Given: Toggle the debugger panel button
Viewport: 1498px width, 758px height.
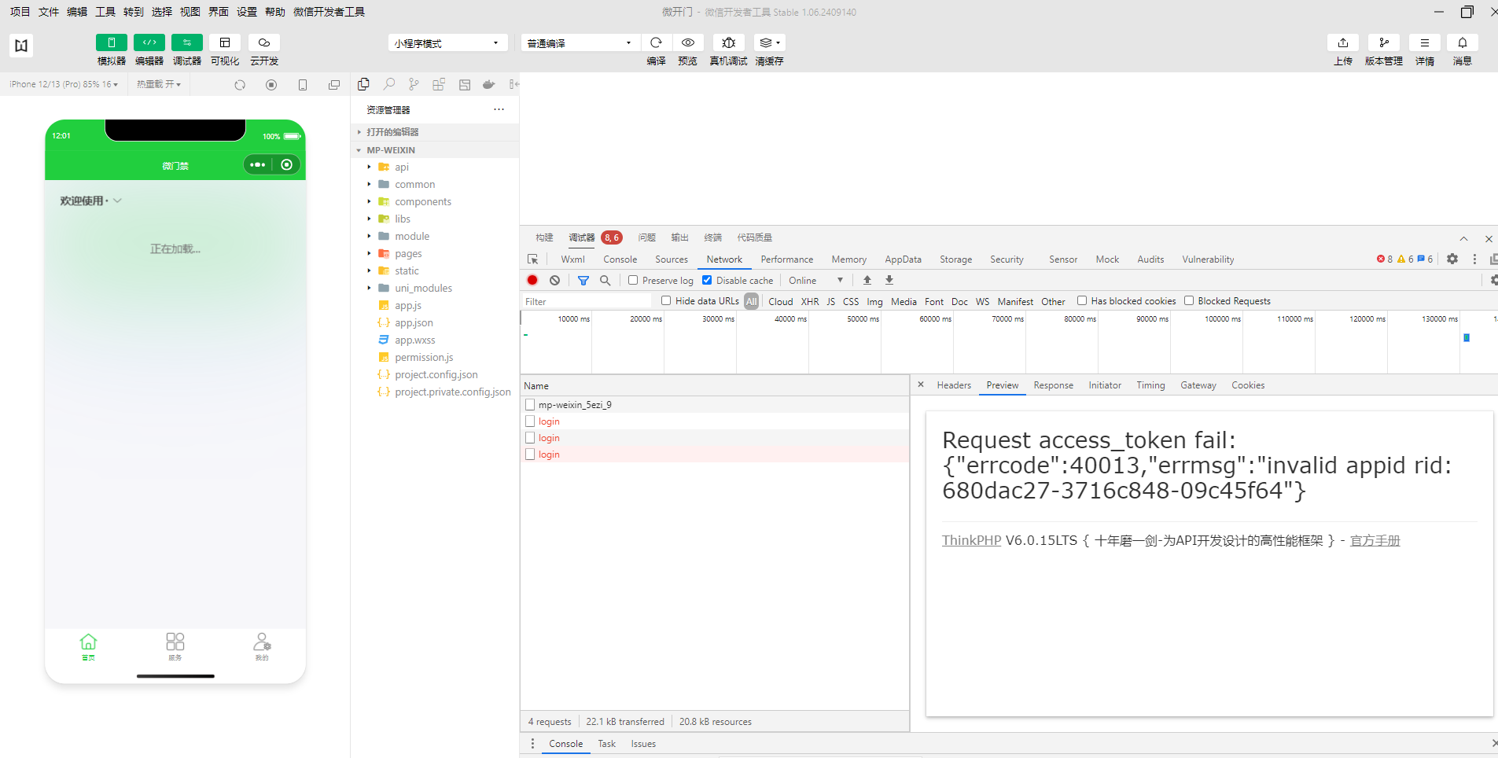Looking at the screenshot, I should (186, 42).
